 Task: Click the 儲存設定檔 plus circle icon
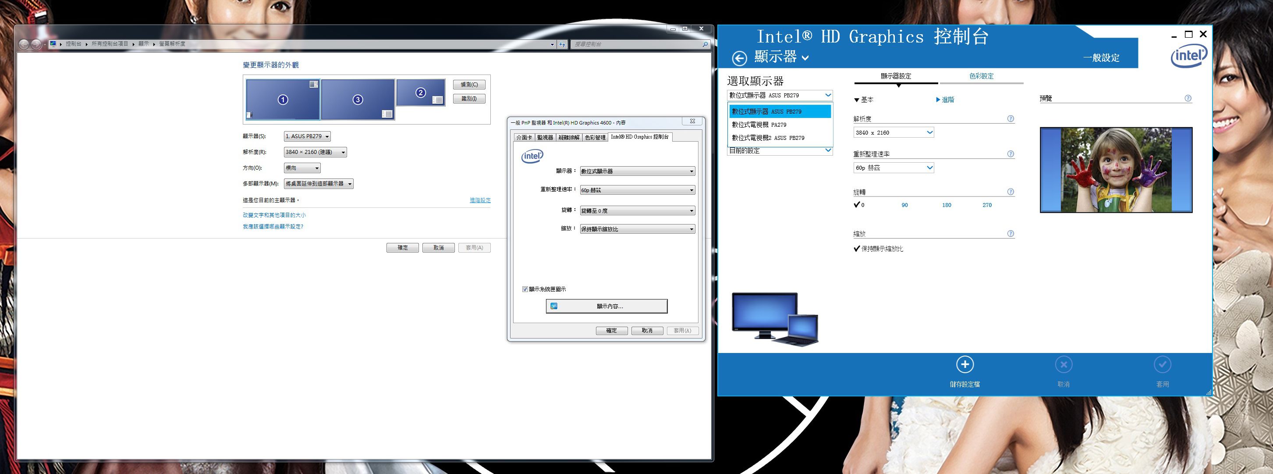965,365
